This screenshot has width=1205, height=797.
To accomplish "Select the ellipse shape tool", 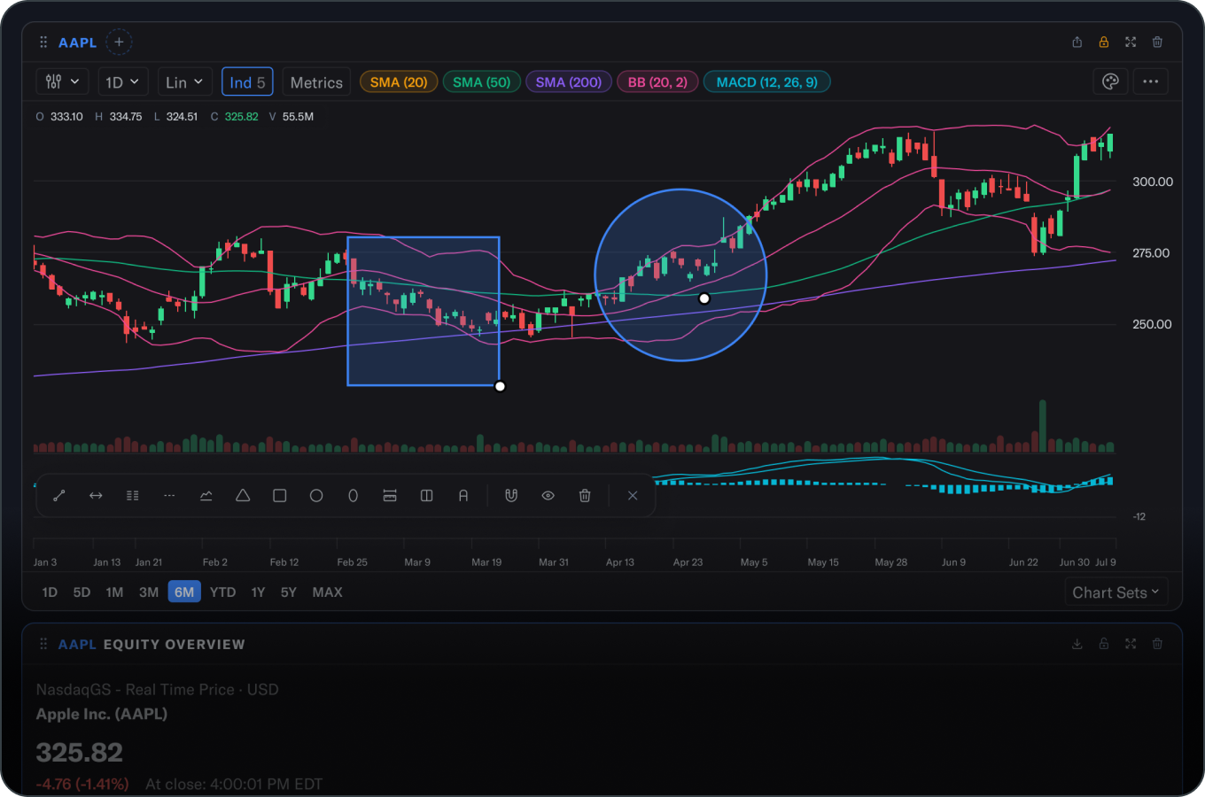I will [354, 496].
